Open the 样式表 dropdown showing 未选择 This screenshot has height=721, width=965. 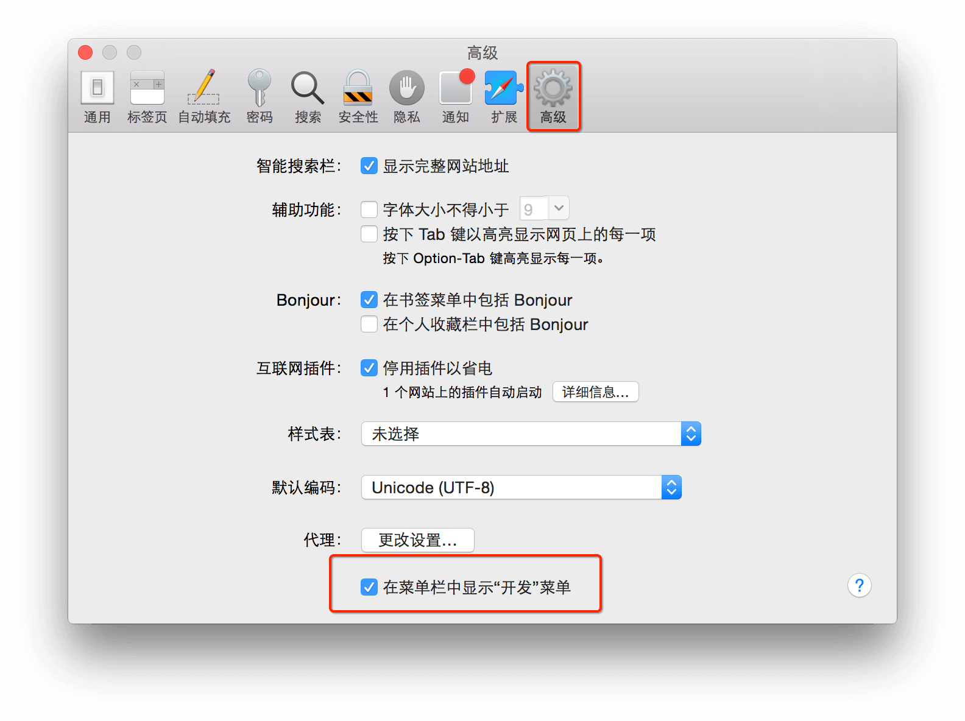point(531,434)
